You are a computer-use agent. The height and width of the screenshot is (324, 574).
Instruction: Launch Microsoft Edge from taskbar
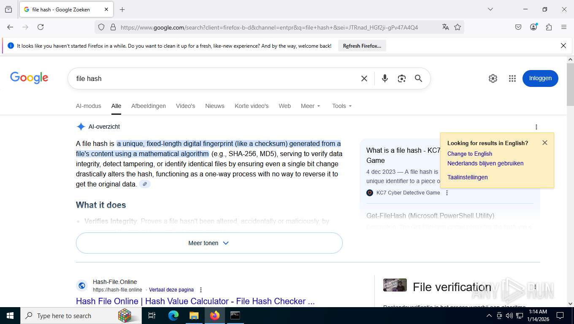[x=173, y=316]
